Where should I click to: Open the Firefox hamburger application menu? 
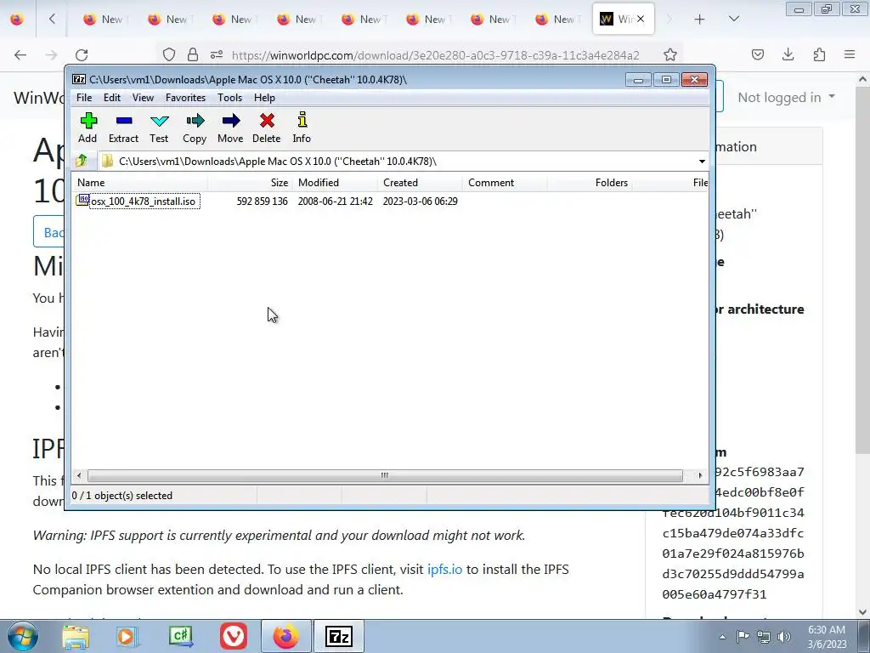(x=850, y=54)
